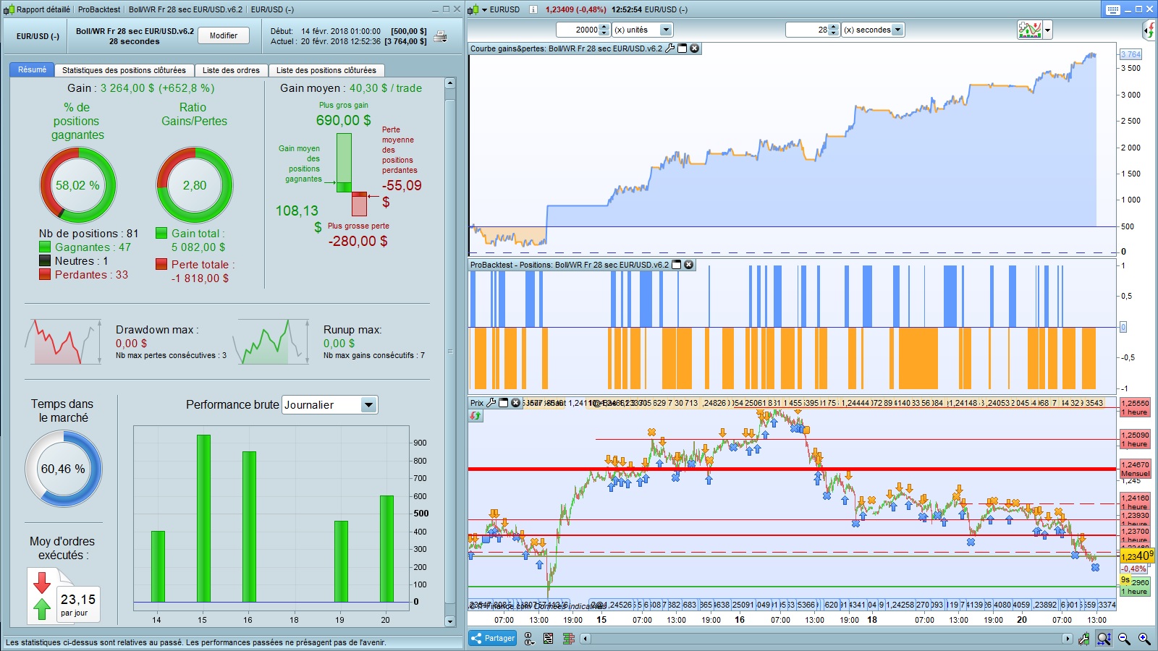
Task: Click the drawing tools icon near zoom buttons
Action: click(1083, 639)
